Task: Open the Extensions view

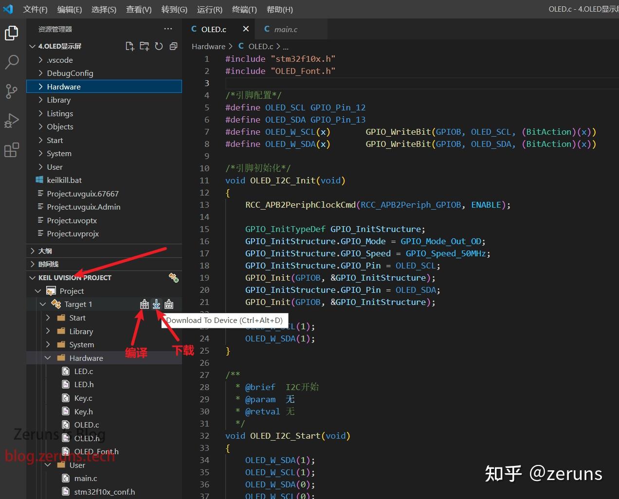Action: pyautogui.click(x=12, y=150)
